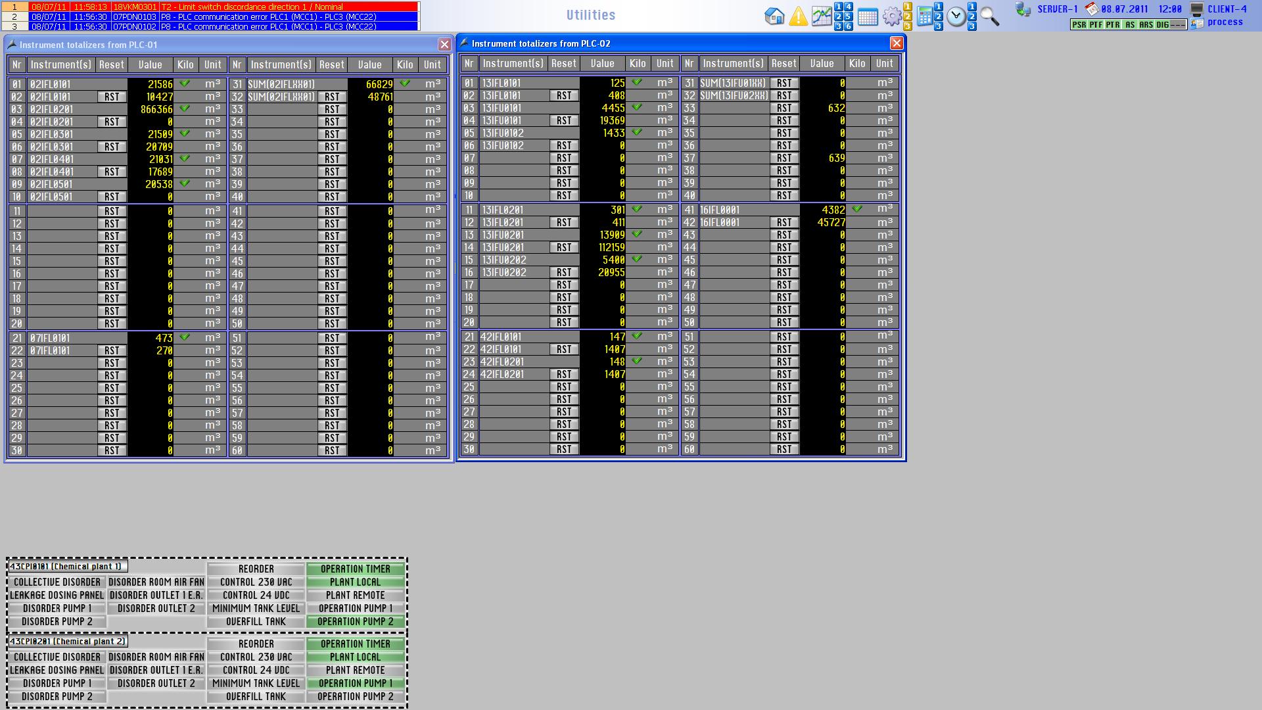Toggle Kilo checkmark for 07IFL0101 row 21
The height and width of the screenshot is (710, 1262).
click(x=185, y=337)
